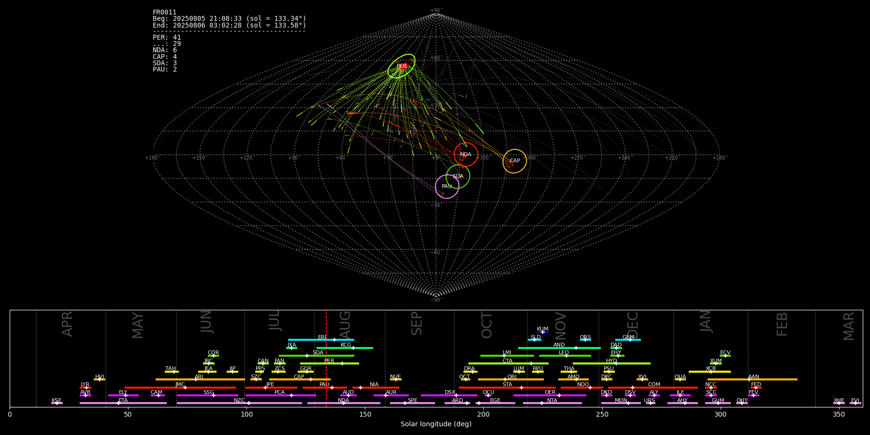The width and height of the screenshot is (870, 435).
Task: Click the 'SDA: 3' count entry
Action: coord(165,63)
